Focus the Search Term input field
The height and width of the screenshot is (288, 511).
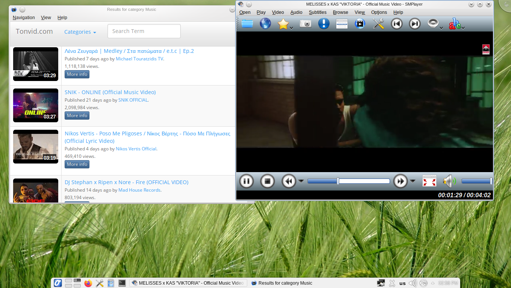coord(144,31)
